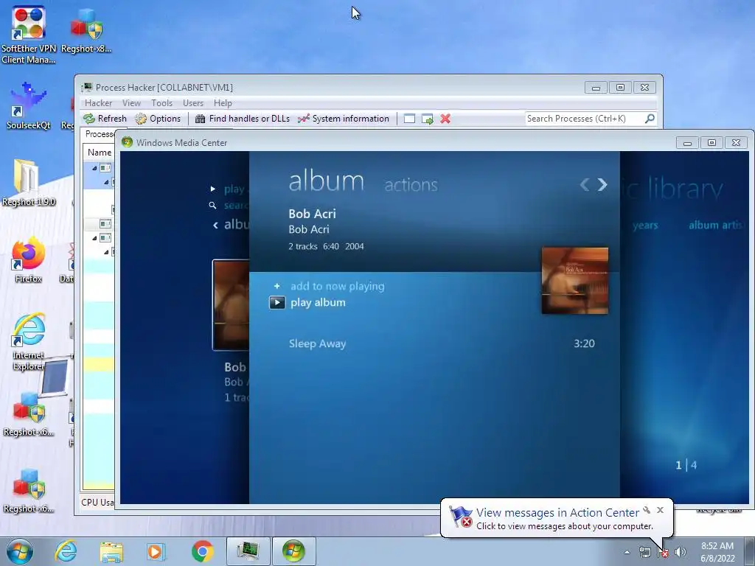The height and width of the screenshot is (566, 755).
Task: Click the Name column header
Action: 100,153
